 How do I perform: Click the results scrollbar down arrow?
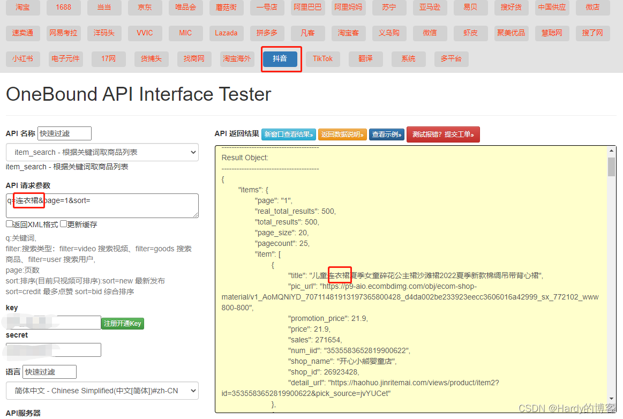tap(611, 399)
